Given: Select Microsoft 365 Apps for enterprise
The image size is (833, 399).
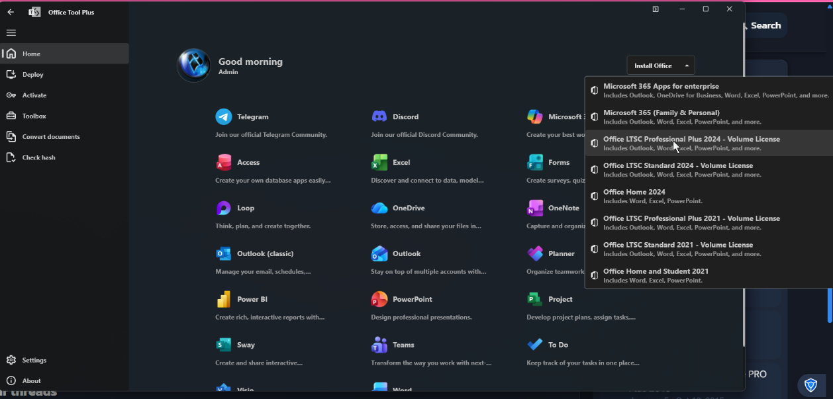Looking at the screenshot, I should point(709,91).
